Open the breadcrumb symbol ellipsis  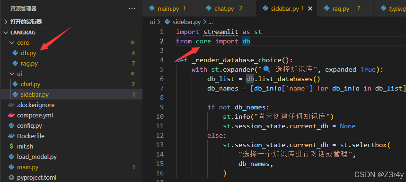click(210, 23)
